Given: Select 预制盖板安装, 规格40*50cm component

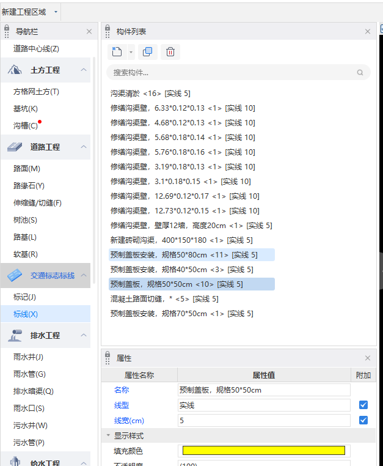Looking at the screenshot, I should (181, 270).
